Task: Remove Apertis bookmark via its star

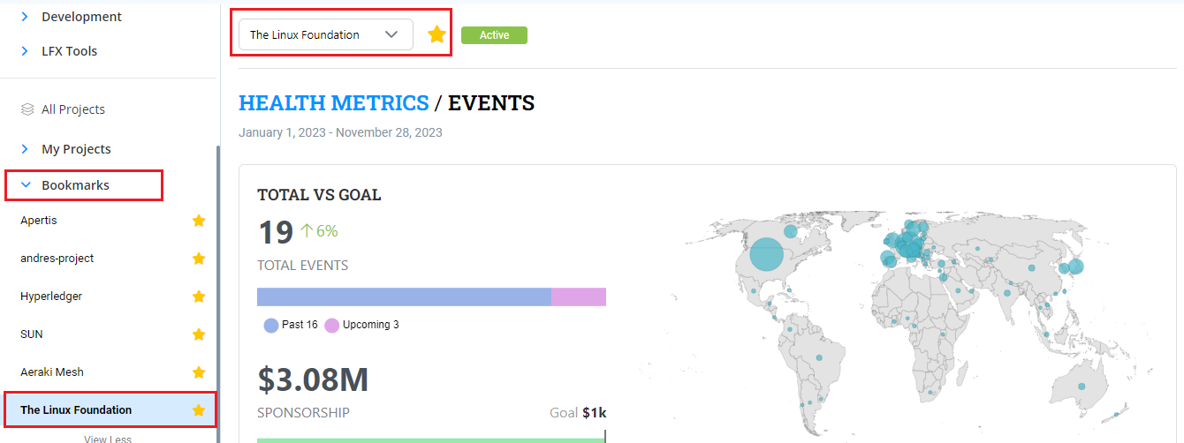Action: pyautogui.click(x=199, y=221)
